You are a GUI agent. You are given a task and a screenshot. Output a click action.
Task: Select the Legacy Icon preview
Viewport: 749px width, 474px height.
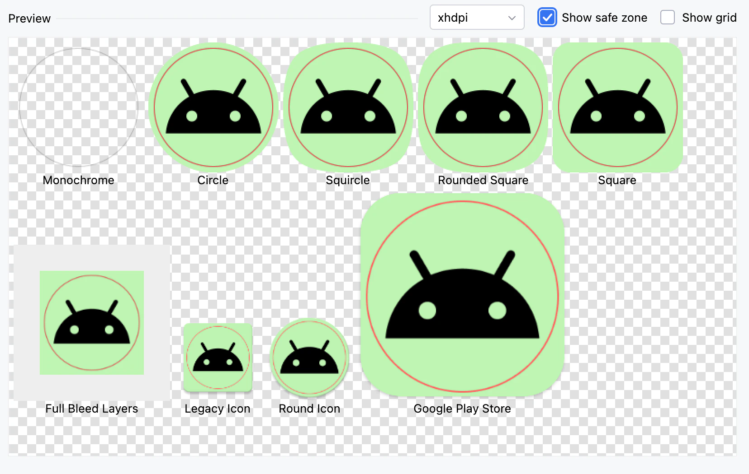point(218,358)
